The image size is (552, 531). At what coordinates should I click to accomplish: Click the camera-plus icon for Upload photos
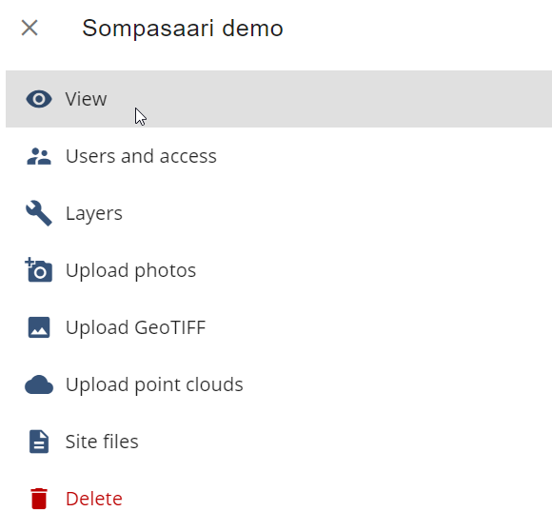tap(39, 270)
